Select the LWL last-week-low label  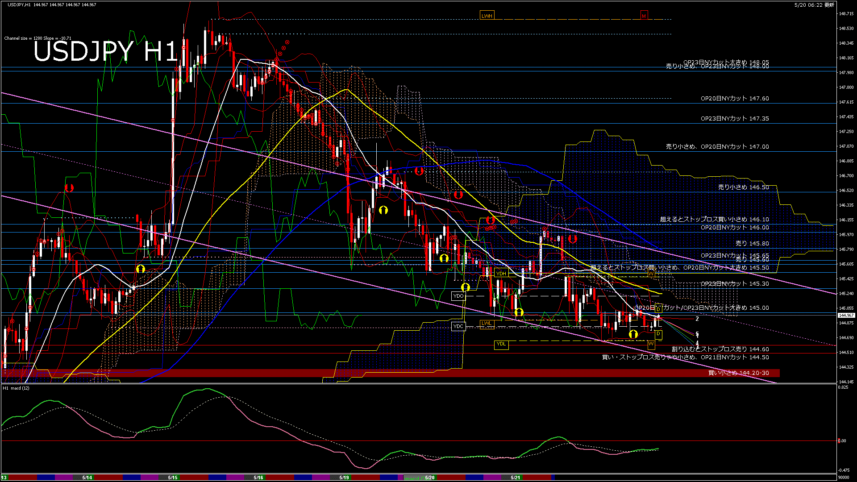coord(486,323)
